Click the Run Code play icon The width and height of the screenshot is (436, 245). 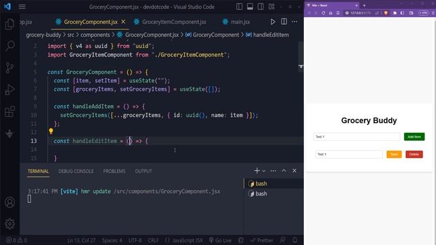(x=272, y=22)
